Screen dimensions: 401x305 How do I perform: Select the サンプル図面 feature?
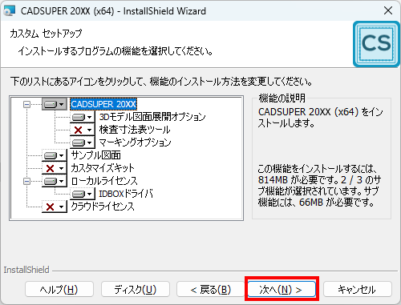coord(96,155)
